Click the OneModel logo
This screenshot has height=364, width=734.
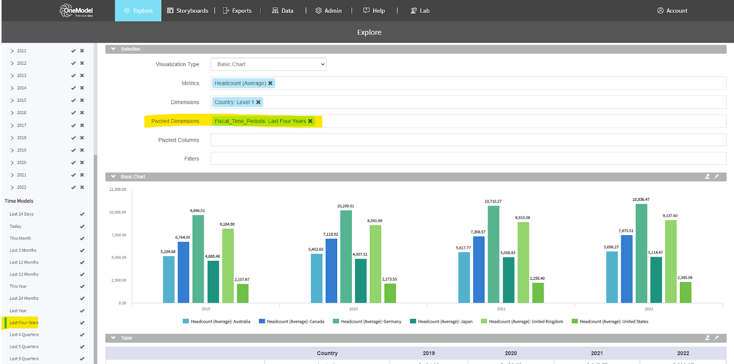[76, 11]
